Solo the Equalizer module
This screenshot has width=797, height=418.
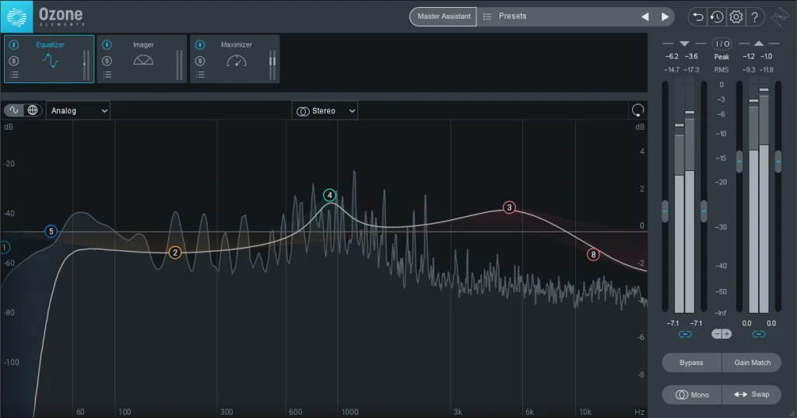tap(14, 61)
